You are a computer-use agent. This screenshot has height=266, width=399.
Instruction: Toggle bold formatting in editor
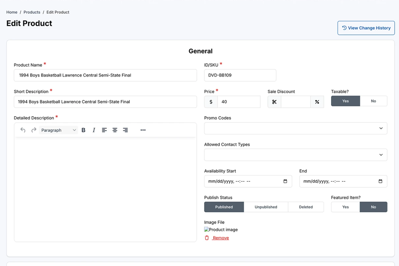(x=83, y=130)
